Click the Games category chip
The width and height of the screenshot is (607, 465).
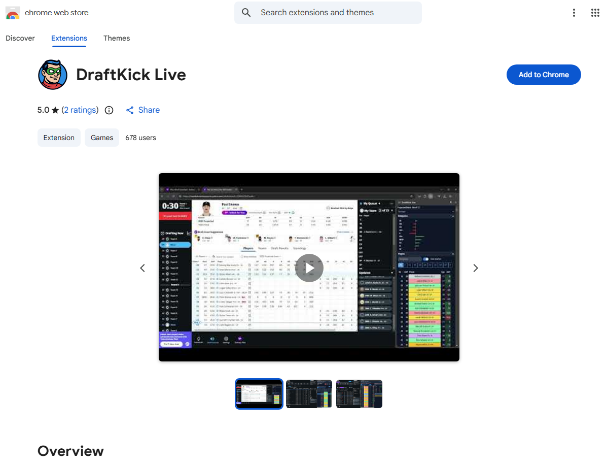pyautogui.click(x=102, y=138)
